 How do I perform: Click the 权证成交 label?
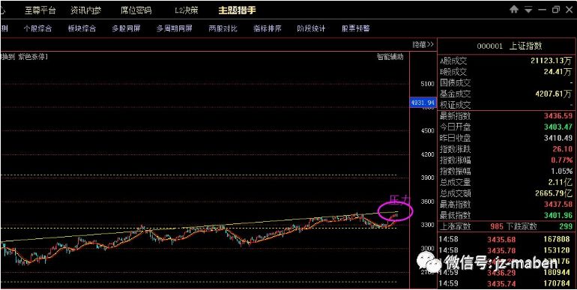[x=455, y=105]
